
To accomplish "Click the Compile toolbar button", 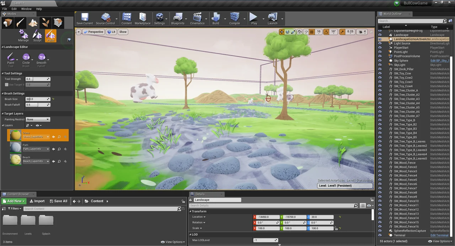I will point(235,19).
